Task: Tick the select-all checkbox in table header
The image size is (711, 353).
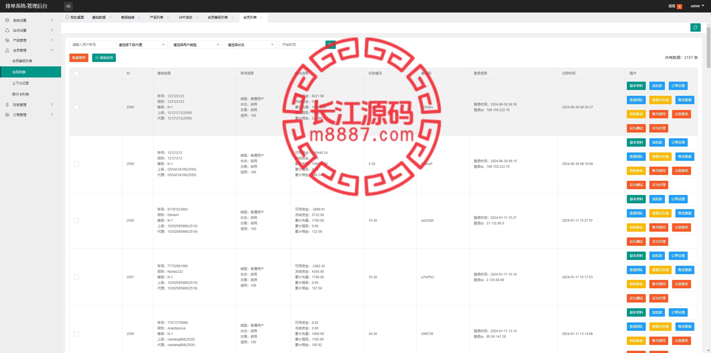Action: pyautogui.click(x=76, y=73)
